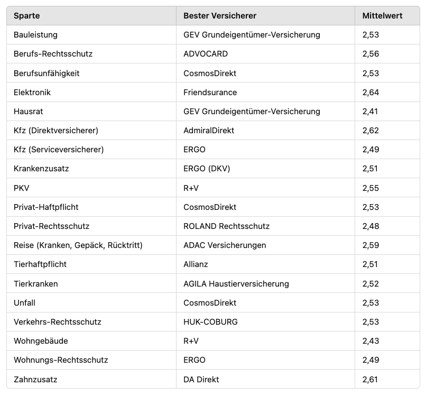Select the ROLAND Rechtsschutz cell
Viewport: 426px width, 395px height.
click(226, 226)
